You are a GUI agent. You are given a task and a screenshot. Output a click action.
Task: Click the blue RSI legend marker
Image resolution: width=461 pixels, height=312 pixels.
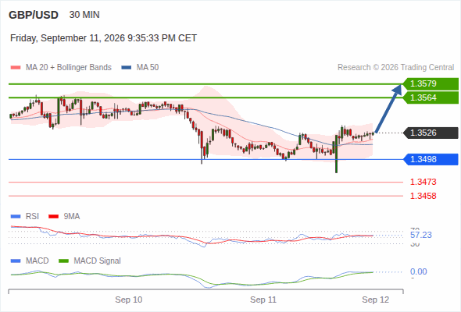coord(16,217)
